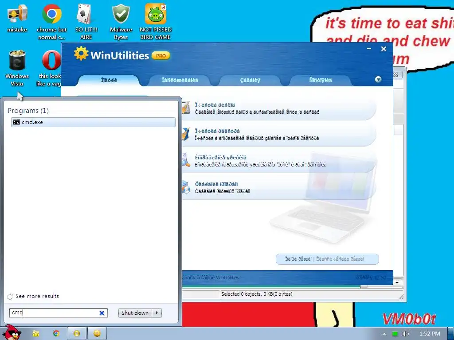
Task: Click the WinUtilities gear logo
Action: tap(81, 54)
